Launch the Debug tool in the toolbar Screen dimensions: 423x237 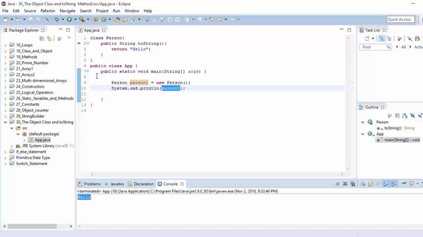point(57,19)
